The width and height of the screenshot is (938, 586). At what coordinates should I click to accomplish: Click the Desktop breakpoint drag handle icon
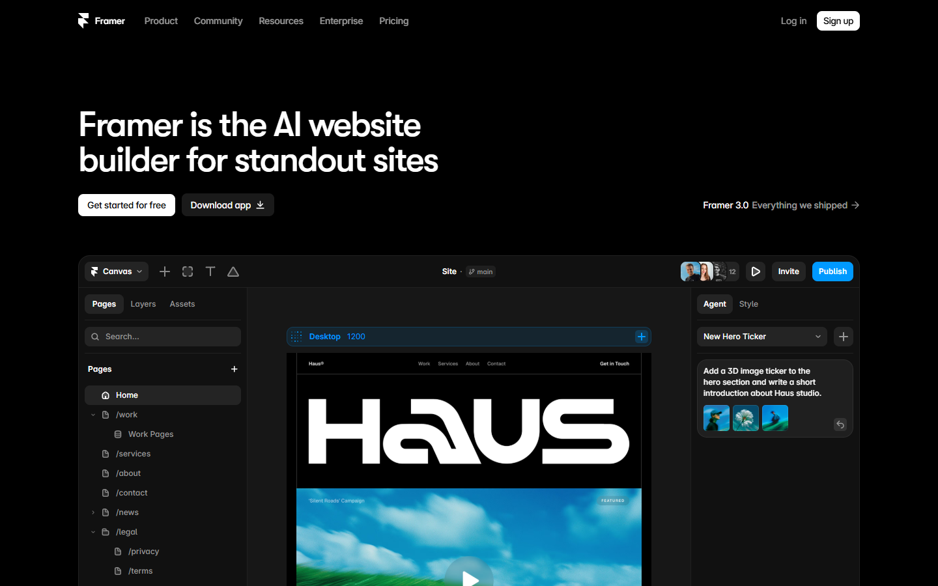tap(296, 337)
